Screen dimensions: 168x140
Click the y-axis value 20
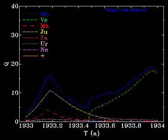click(15, 64)
